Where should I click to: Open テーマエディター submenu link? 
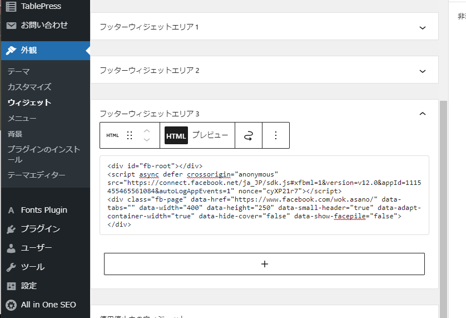tap(36, 175)
